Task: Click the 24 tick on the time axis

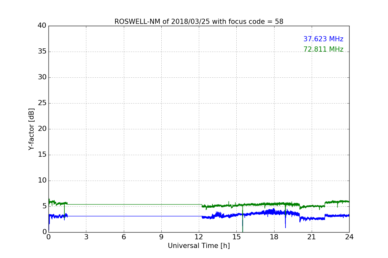Action: [x=349, y=237]
